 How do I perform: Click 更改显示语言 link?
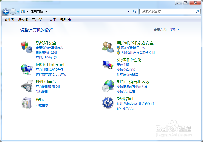(126, 92)
